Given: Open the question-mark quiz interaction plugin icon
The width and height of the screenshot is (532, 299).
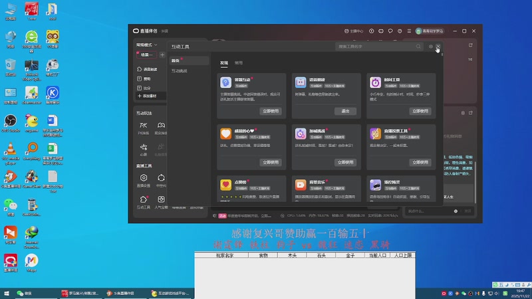Looking at the screenshot, I should [x=225, y=82].
